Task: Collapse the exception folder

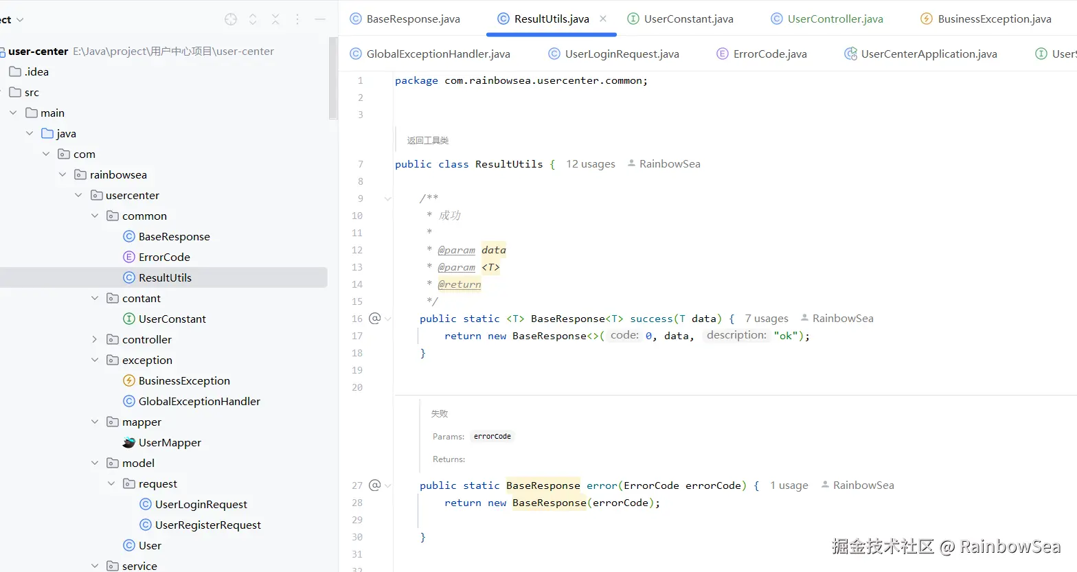Action: click(x=95, y=360)
